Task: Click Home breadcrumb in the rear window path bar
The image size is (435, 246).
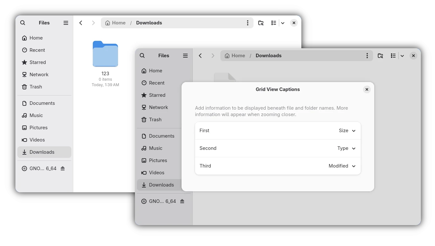Action: (x=116, y=23)
